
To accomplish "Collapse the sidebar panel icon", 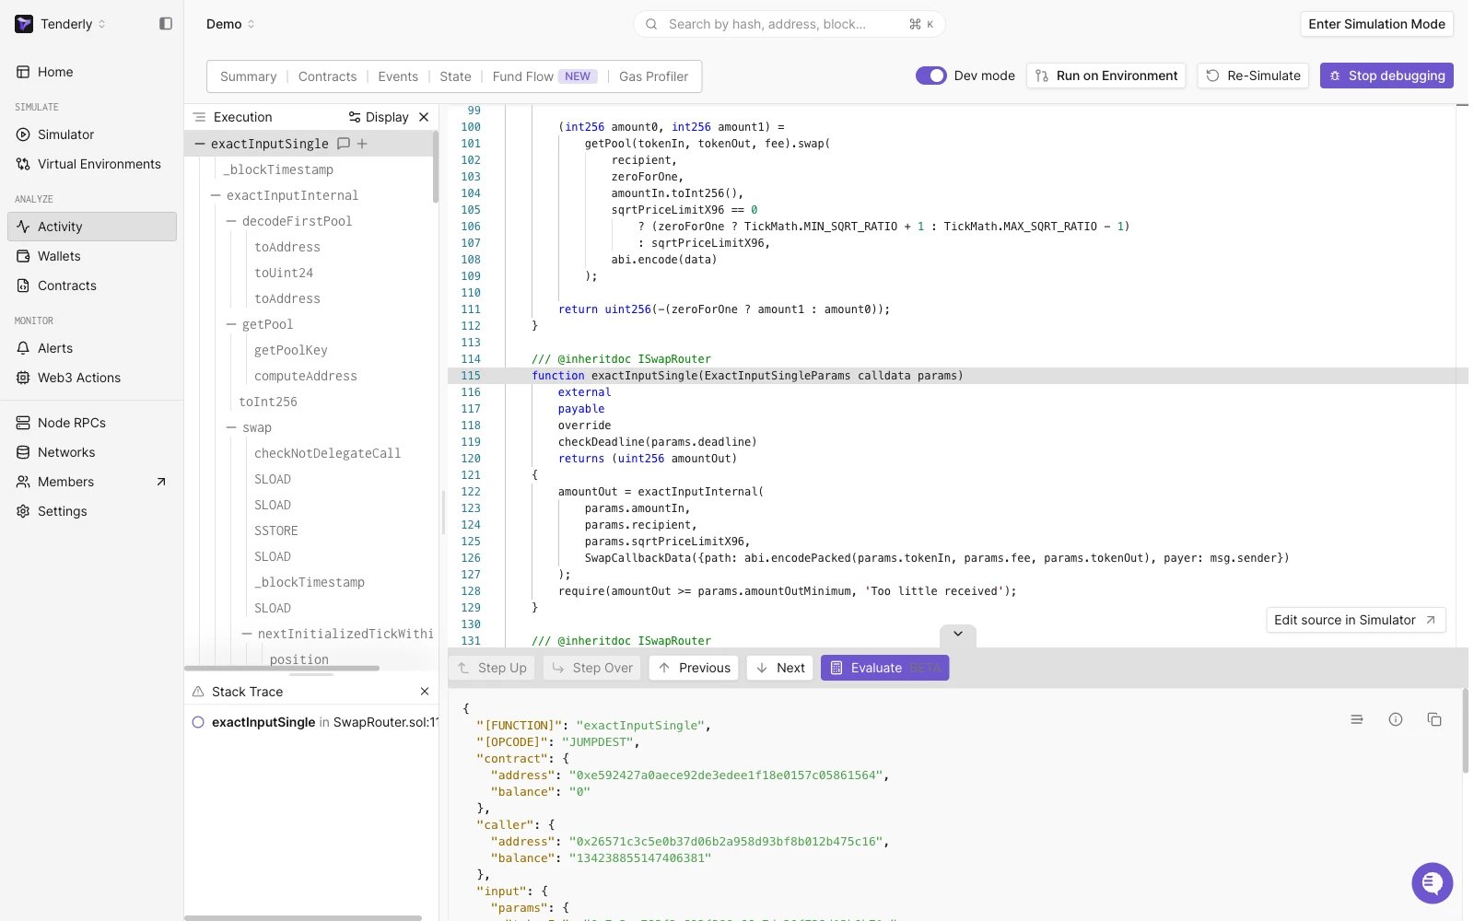I will 166,24.
